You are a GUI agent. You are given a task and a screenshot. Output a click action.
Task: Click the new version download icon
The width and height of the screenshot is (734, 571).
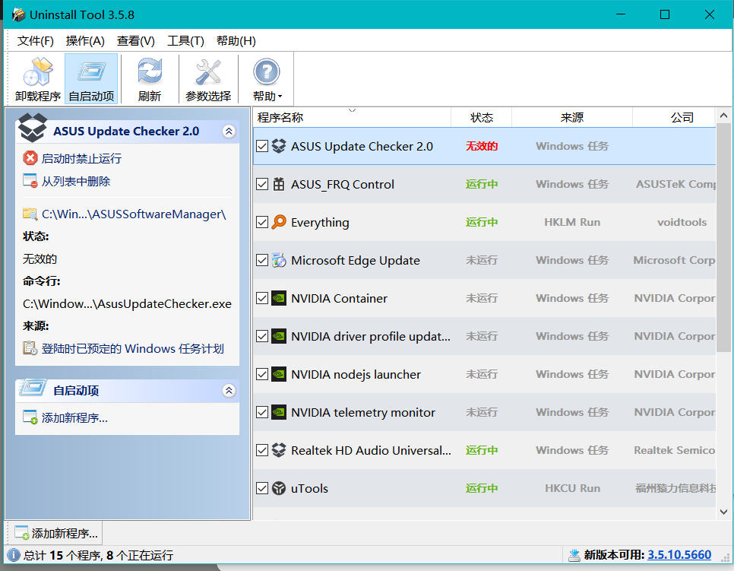click(574, 555)
